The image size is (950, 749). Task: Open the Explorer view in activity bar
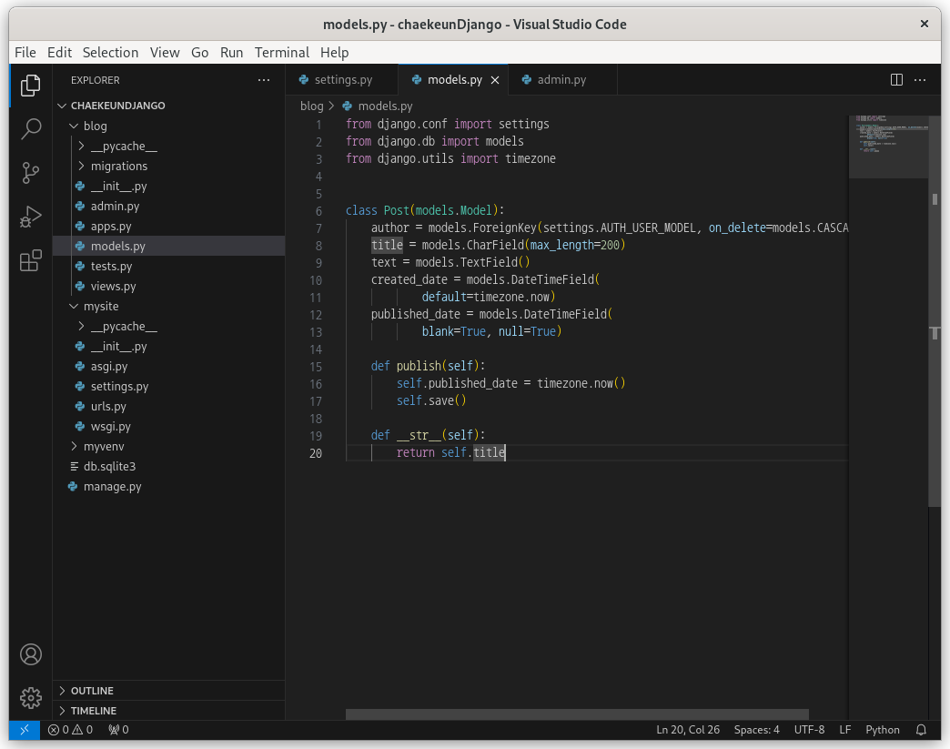[x=30, y=86]
